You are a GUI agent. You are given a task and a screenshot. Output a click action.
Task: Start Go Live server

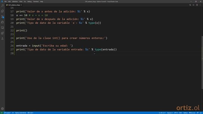[x=192, y=113]
